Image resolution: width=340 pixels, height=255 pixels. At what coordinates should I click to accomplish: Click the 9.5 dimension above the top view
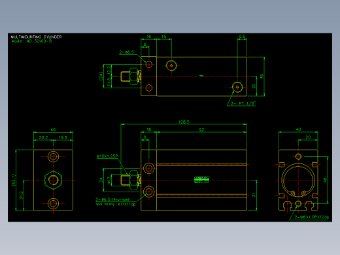click(242, 37)
